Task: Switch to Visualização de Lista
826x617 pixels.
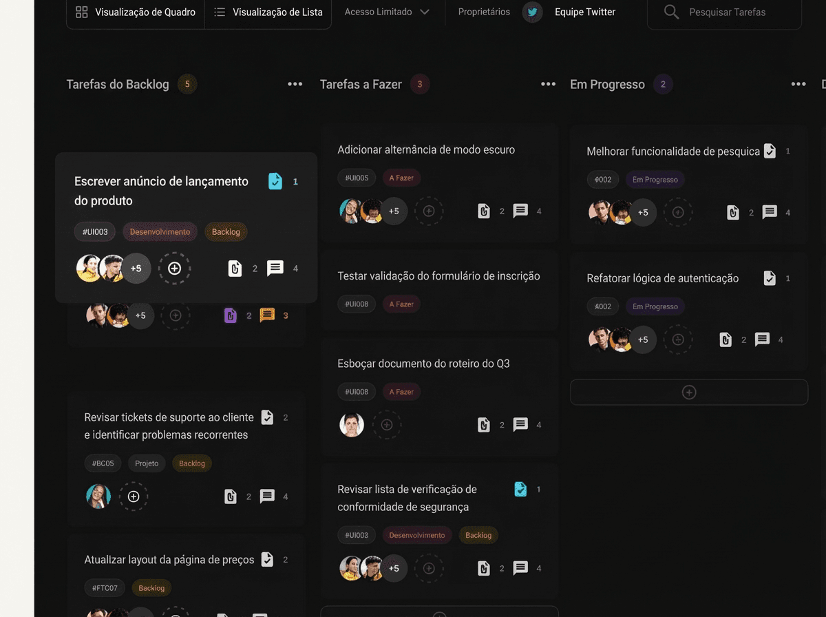Action: (x=268, y=12)
